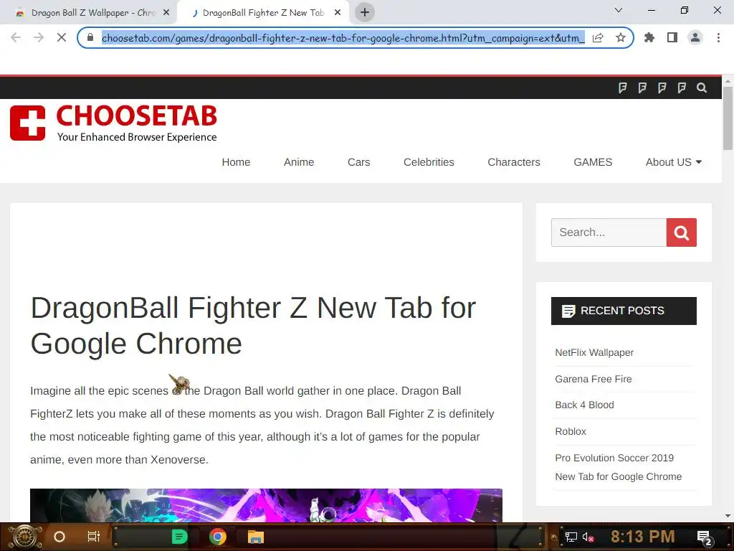Open Chrome extensions puzzle icon
Image resolution: width=734 pixels, height=551 pixels.
click(x=649, y=37)
